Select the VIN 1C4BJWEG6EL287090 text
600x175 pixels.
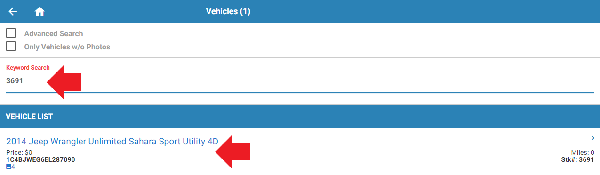click(x=40, y=159)
